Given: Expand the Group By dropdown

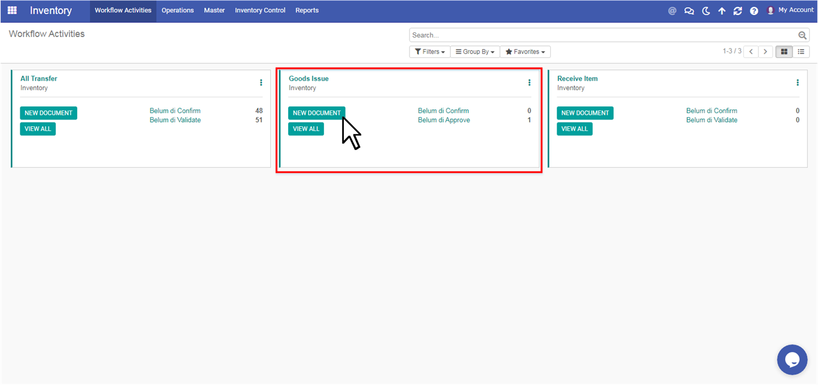Looking at the screenshot, I should [x=475, y=52].
